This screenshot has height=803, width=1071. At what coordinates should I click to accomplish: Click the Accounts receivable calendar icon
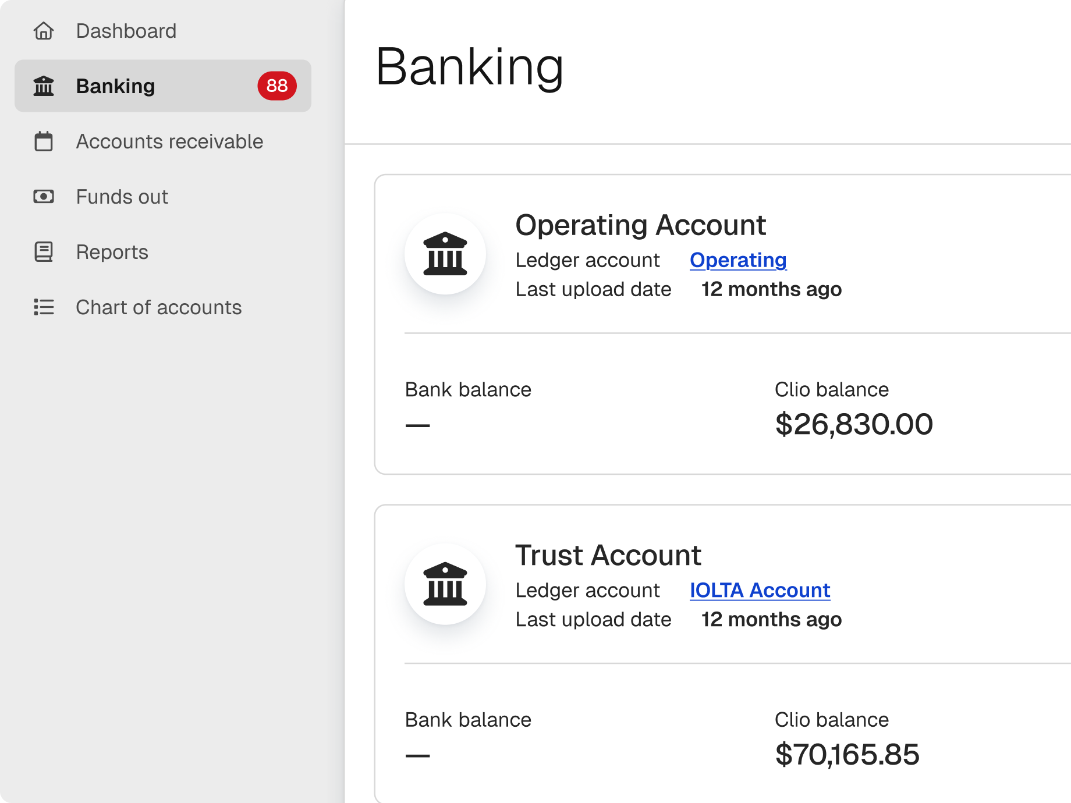[44, 141]
